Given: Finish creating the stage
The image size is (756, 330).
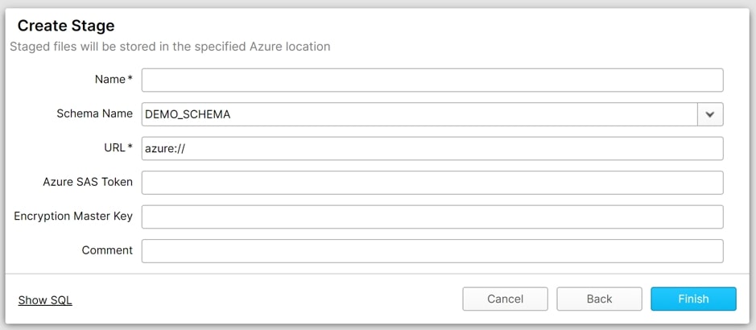Looking at the screenshot, I should click(x=693, y=299).
